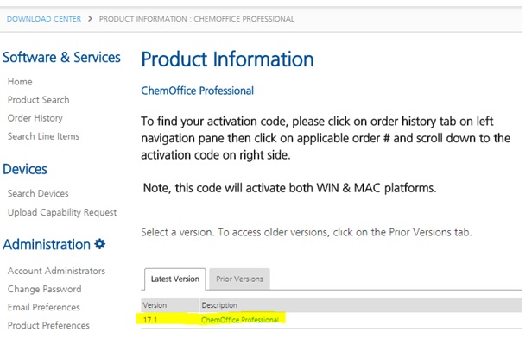Screen dimensions: 532x338
Task: Click Upload Capability Request
Action: (62, 212)
